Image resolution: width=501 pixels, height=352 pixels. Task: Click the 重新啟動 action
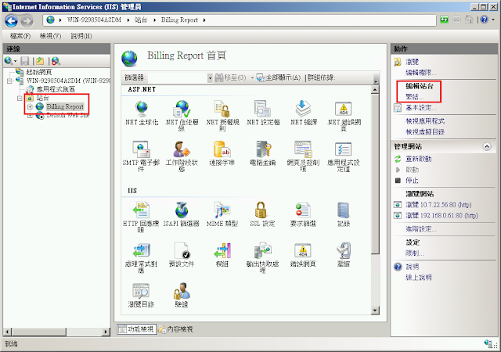(x=419, y=159)
